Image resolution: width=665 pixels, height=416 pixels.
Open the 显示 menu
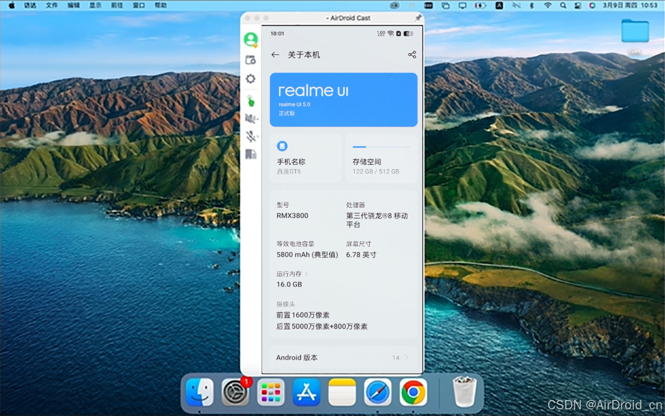click(95, 5)
